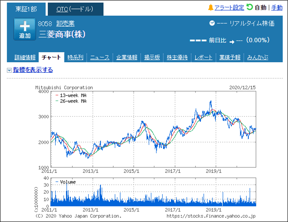
Task: Click the Volume legend entry
Action: 66,182
